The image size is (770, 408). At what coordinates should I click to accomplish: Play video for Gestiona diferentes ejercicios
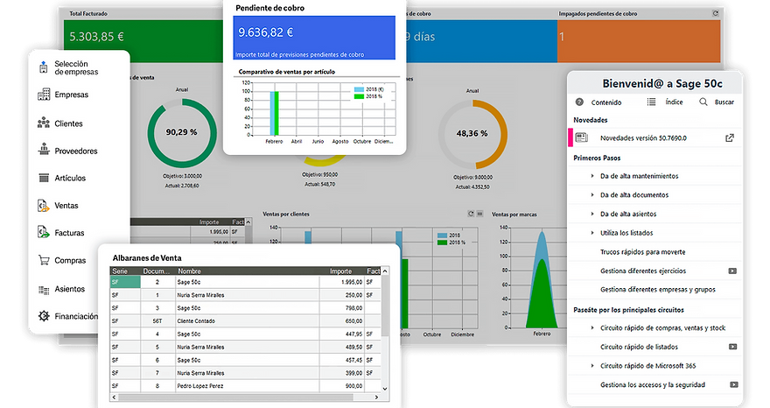(x=732, y=271)
